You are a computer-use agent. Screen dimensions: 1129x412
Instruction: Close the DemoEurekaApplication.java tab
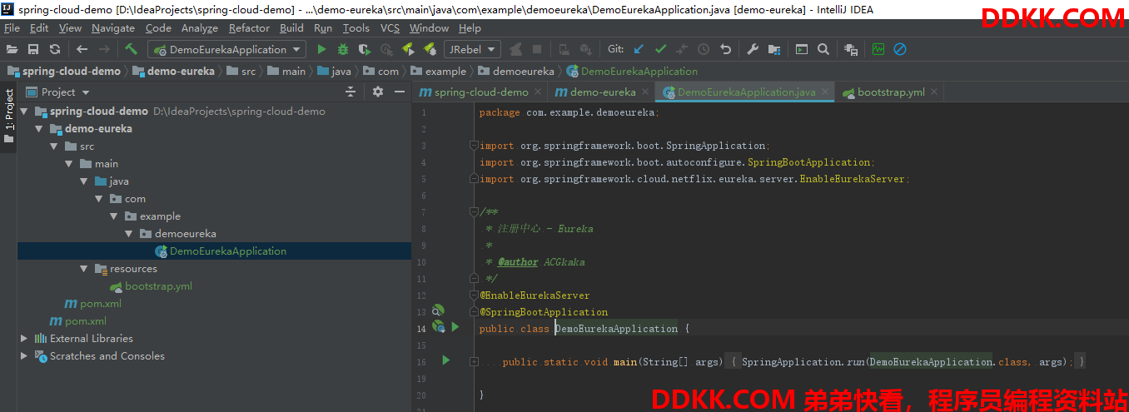pyautogui.click(x=826, y=92)
